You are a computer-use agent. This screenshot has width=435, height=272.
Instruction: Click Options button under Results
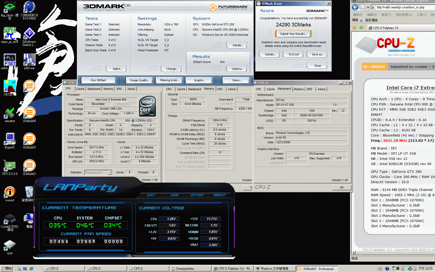click(238, 69)
